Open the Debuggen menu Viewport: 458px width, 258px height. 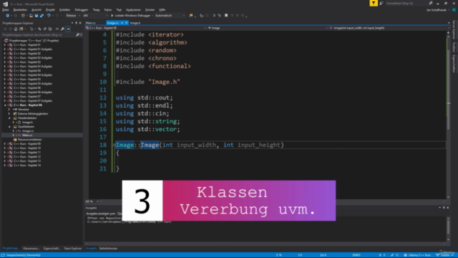(x=81, y=9)
